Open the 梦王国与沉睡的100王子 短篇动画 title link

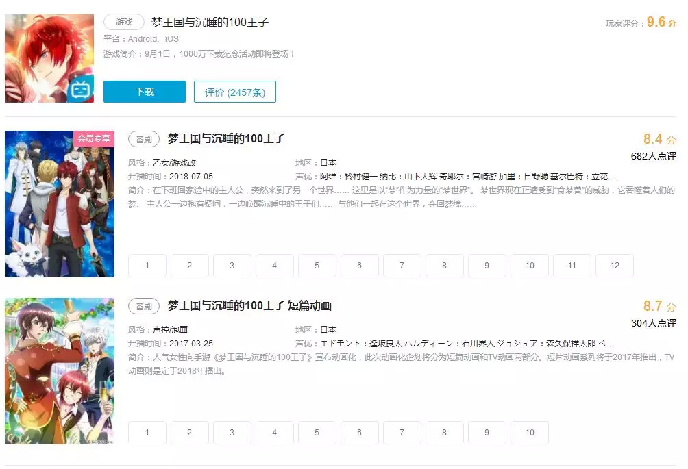click(x=249, y=305)
